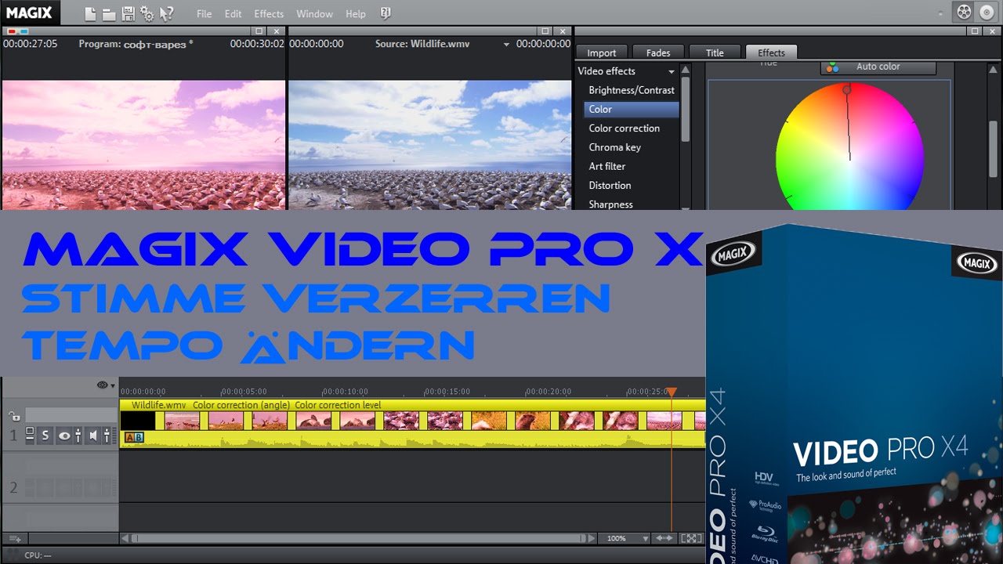Maximize the media pool panel
Viewport: 1003px width, 564px height.
coord(974,31)
